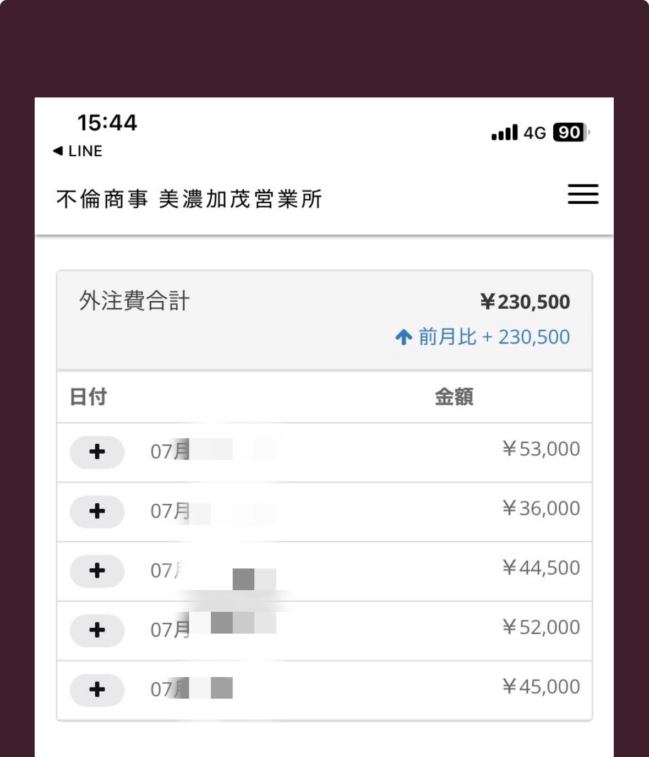Click the 日付 column header

coord(88,397)
